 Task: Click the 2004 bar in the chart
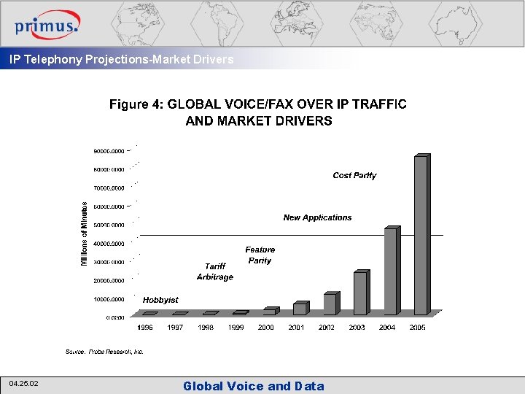pos(392,271)
